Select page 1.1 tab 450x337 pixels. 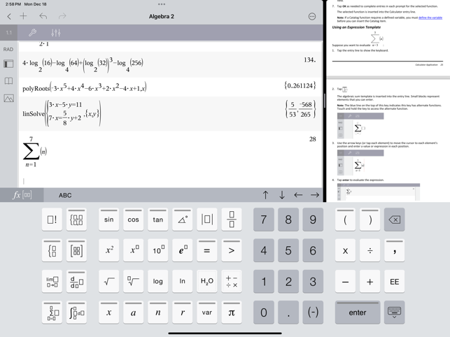pyautogui.click(x=9, y=33)
